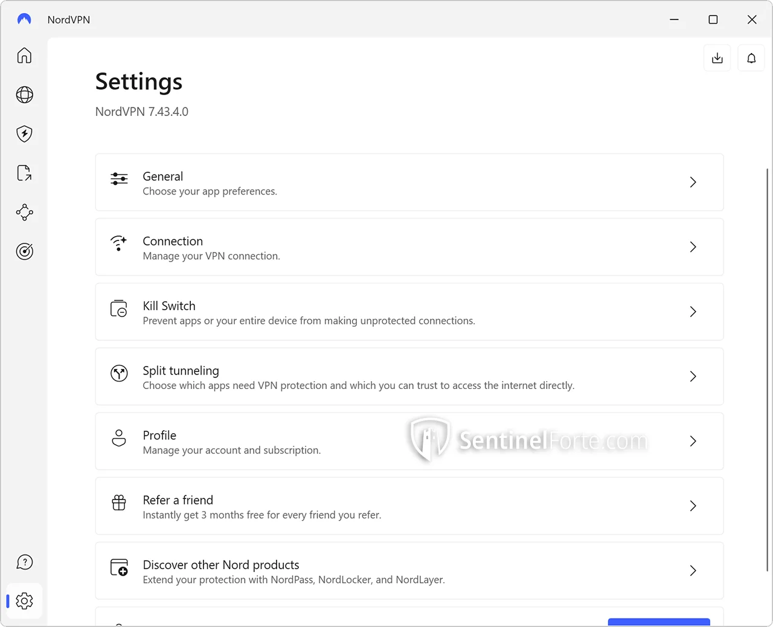This screenshot has width=773, height=627.
Task: Open the Connection menu entry
Action: tap(409, 247)
